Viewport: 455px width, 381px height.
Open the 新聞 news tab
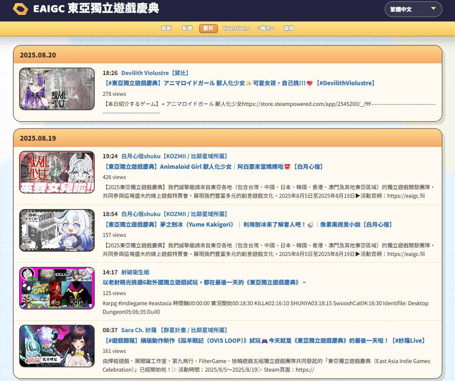click(187, 28)
